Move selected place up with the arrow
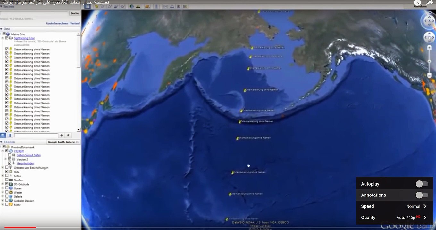This screenshot has width=436, height=230. 62,135
